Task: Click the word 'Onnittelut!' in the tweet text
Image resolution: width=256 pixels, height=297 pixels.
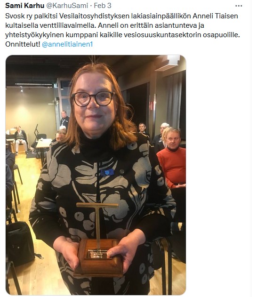Action: click(23, 44)
